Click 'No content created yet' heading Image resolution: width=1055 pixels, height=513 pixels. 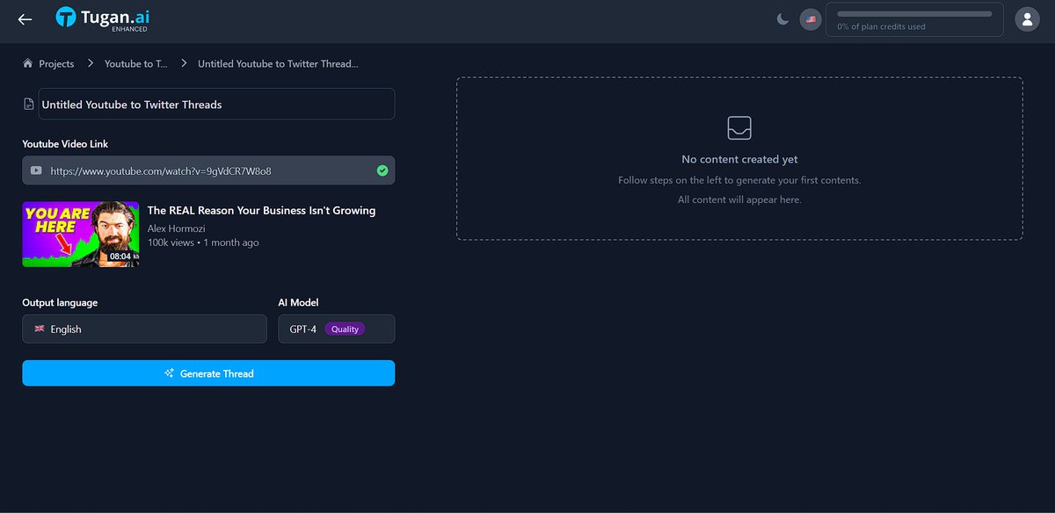739,160
